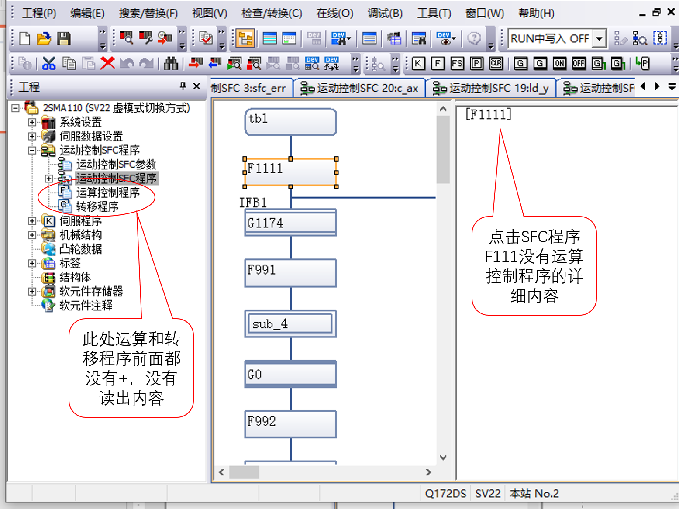Expand the 系统设置 tree node
The image size is (679, 509).
(32, 122)
